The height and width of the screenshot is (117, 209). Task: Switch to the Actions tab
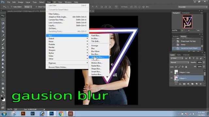click(176, 36)
